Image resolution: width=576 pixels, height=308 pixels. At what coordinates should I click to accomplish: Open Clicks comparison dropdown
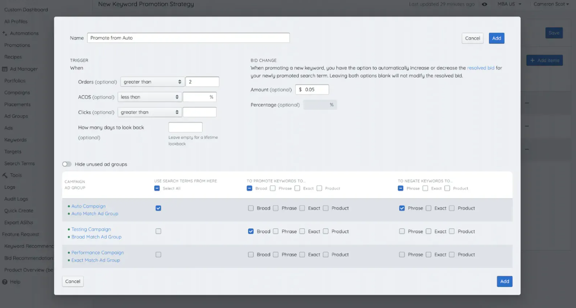pyautogui.click(x=149, y=112)
